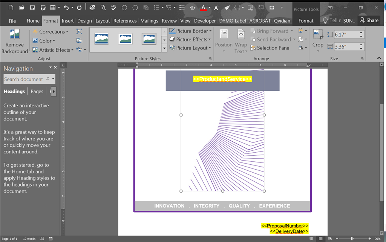
Task: Select the second picture style thumbnail
Action: click(x=125, y=39)
